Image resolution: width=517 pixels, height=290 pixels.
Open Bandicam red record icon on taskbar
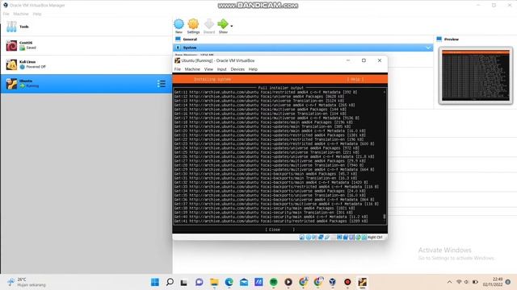pos(347,282)
